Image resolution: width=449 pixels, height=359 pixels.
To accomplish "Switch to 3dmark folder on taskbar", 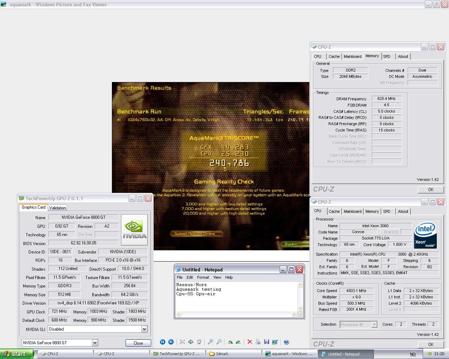I will click(x=234, y=354).
